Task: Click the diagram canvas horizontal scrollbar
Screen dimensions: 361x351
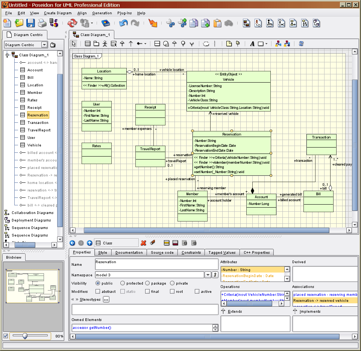Action: coord(206,230)
